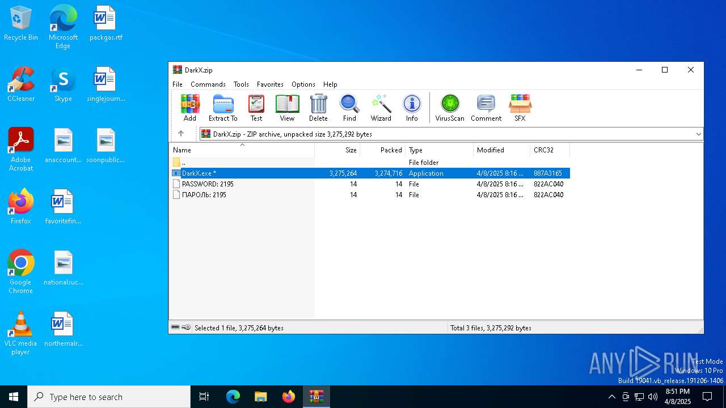This screenshot has width=726, height=408.
Task: Open the Options menu
Action: [303, 84]
